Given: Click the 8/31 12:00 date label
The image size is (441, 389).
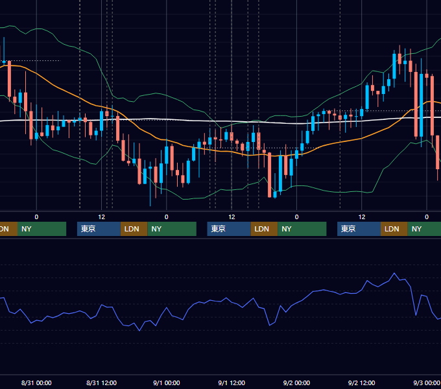Looking at the screenshot, I should [101, 383].
